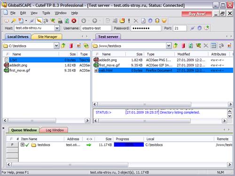Image resolution: width=235 pixels, height=176 pixels.
Task: Open the /www/testdocs remote path dropdown
Action: 169,46
